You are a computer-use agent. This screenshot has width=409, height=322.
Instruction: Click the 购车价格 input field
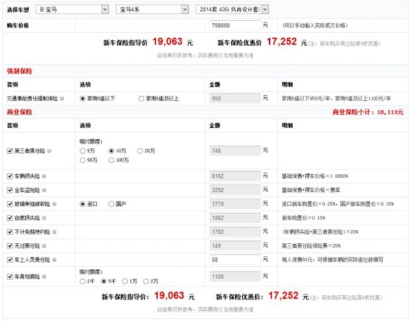pyautogui.click(x=235, y=25)
